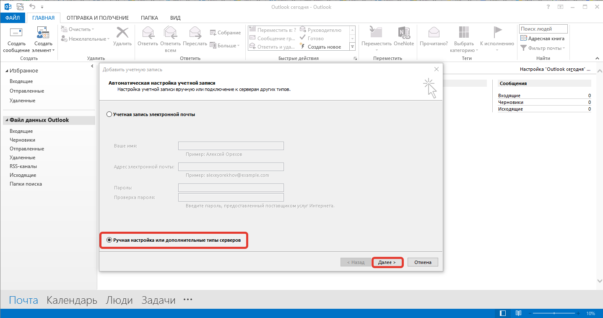Screen dimensions: 603x318
Task: Click the OneNote icon
Action: point(404,33)
